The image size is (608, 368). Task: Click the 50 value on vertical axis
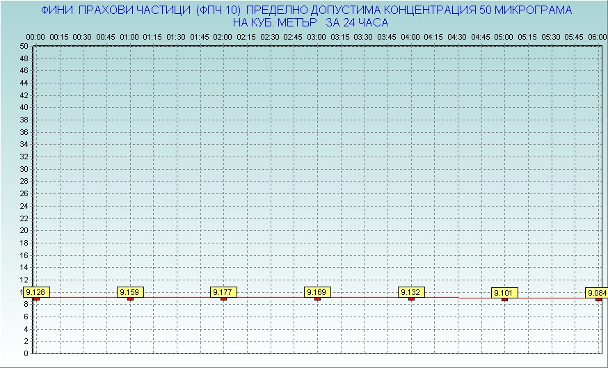click(x=24, y=46)
